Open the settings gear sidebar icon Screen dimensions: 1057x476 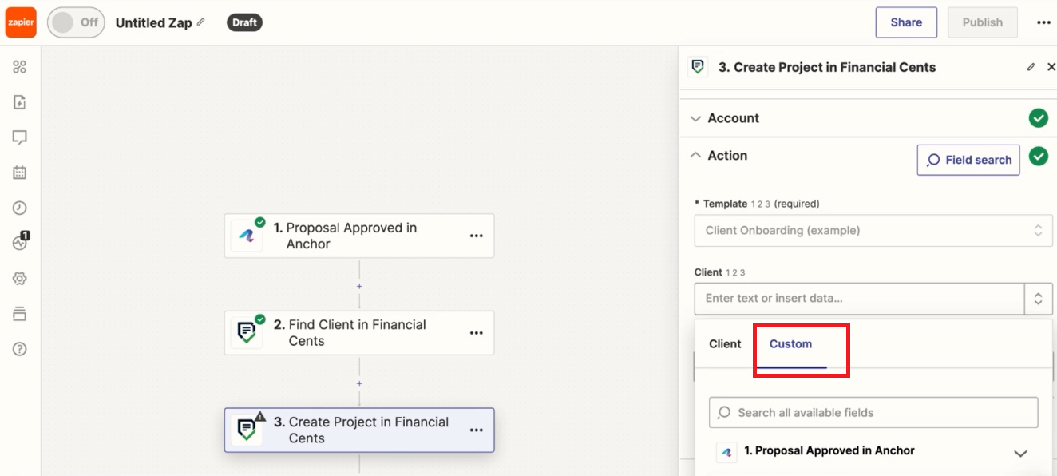tap(20, 279)
